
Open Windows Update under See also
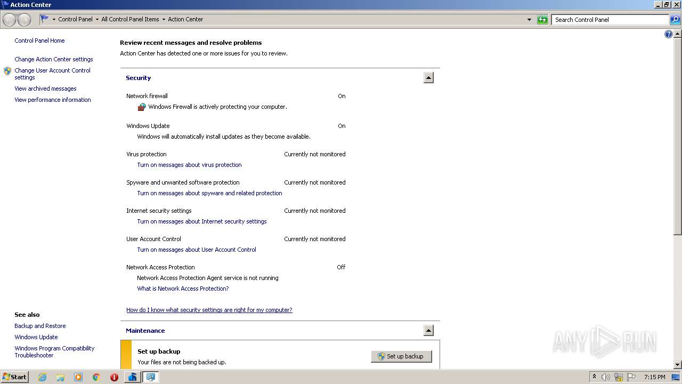(x=36, y=337)
